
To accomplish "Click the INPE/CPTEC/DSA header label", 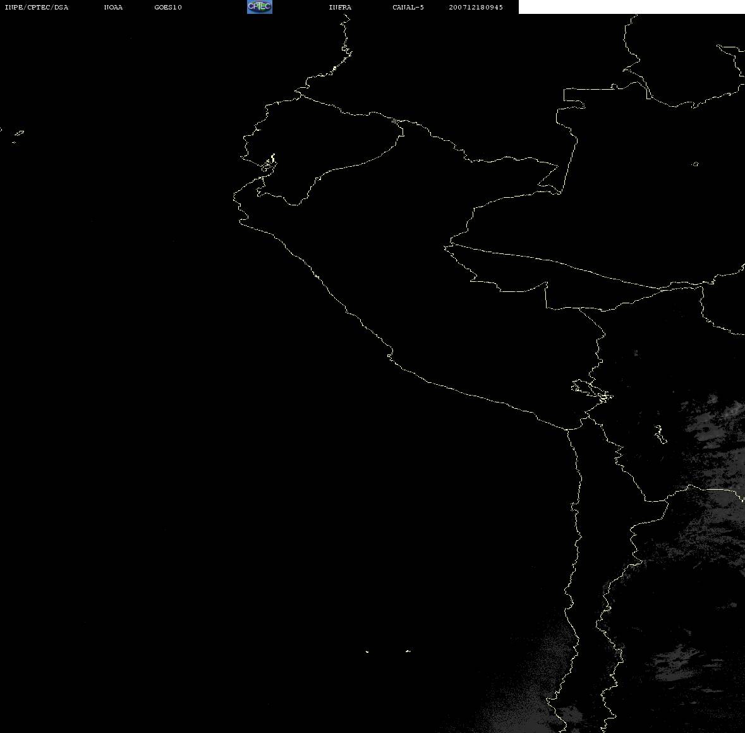I will 36,8.
